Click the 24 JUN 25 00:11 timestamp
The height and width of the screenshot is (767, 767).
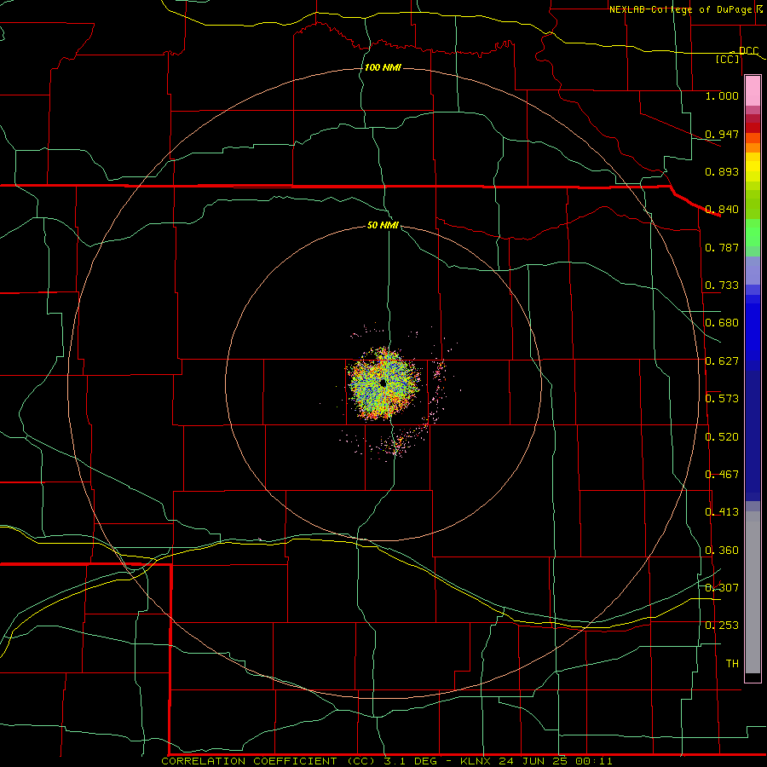(x=557, y=761)
